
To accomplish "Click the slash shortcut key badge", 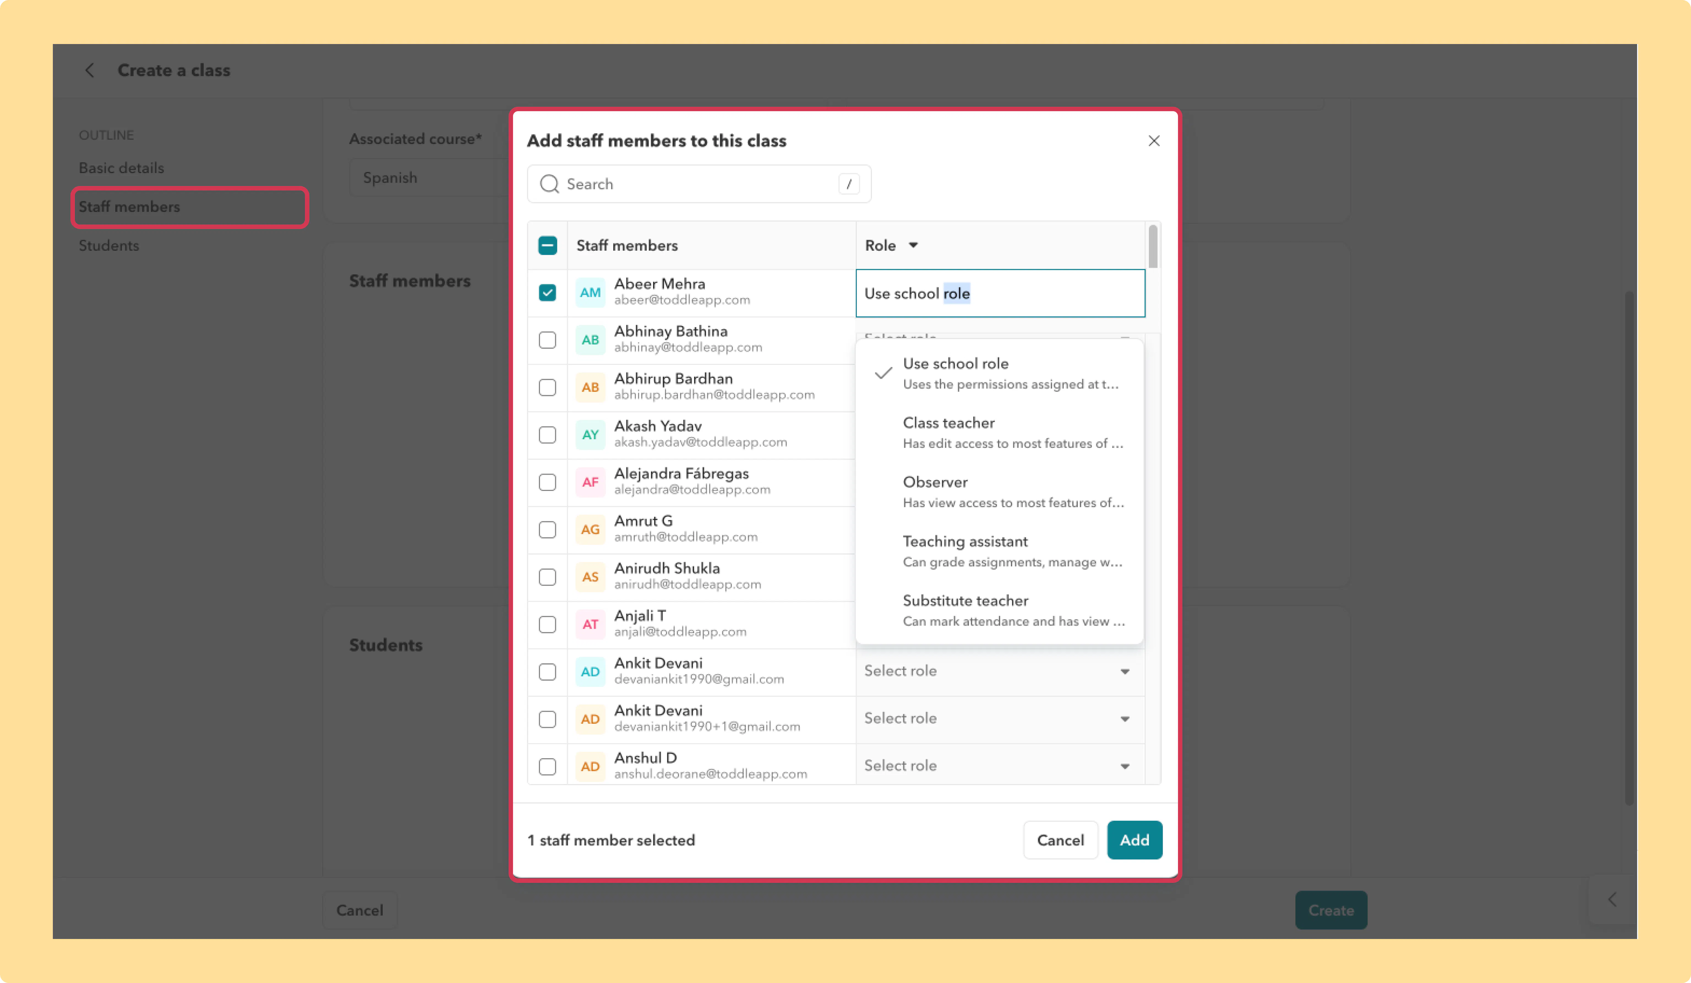I will (x=849, y=184).
